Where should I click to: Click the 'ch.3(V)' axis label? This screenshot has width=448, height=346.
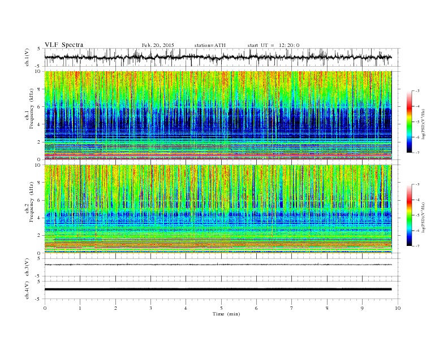(x=27, y=267)
